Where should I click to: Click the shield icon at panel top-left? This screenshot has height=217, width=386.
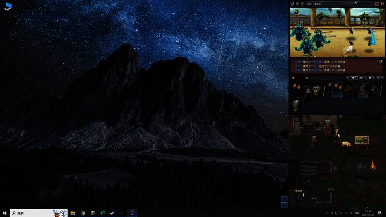click(292, 3)
